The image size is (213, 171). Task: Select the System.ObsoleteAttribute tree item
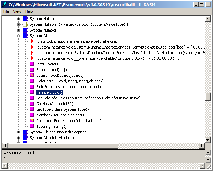coord(52,138)
